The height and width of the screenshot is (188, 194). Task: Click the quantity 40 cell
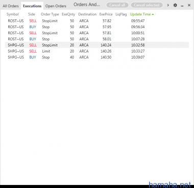(x=72, y=57)
